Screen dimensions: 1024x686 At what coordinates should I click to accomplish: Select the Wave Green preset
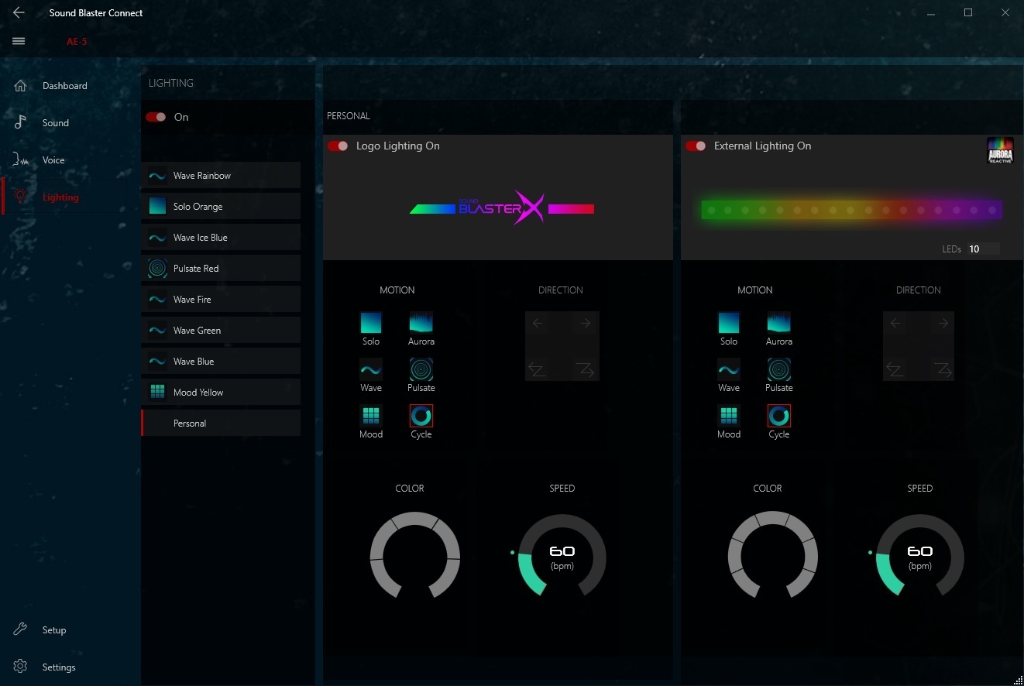pos(221,331)
